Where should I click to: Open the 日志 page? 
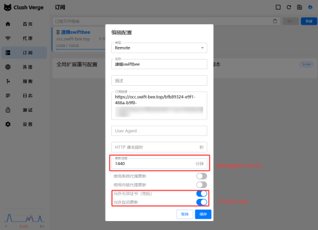tap(24, 95)
